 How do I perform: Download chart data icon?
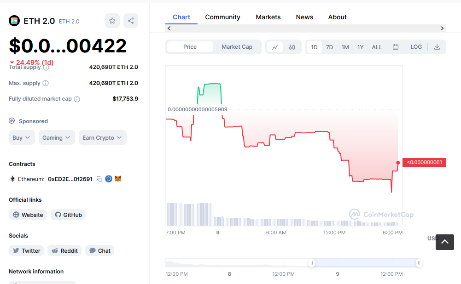tap(437, 47)
